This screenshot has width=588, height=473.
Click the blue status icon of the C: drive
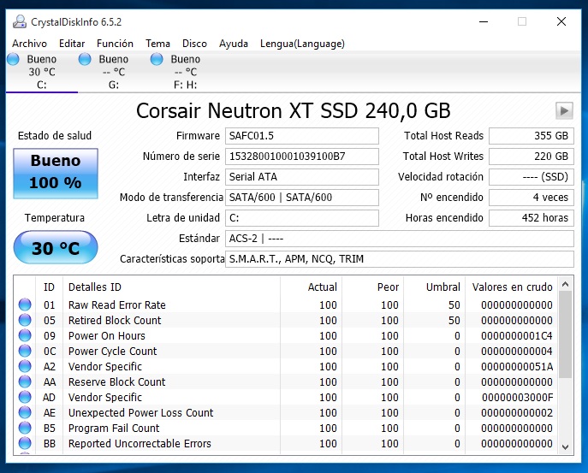13,59
